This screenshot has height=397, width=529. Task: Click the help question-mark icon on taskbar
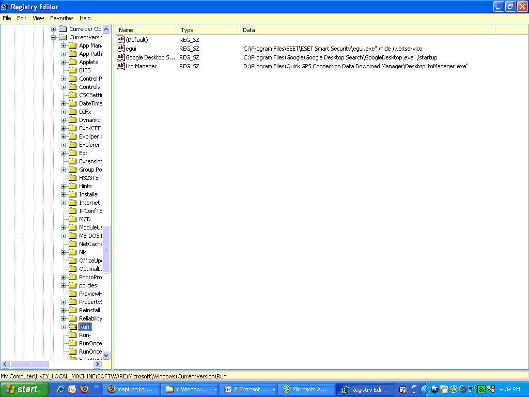[403, 390]
